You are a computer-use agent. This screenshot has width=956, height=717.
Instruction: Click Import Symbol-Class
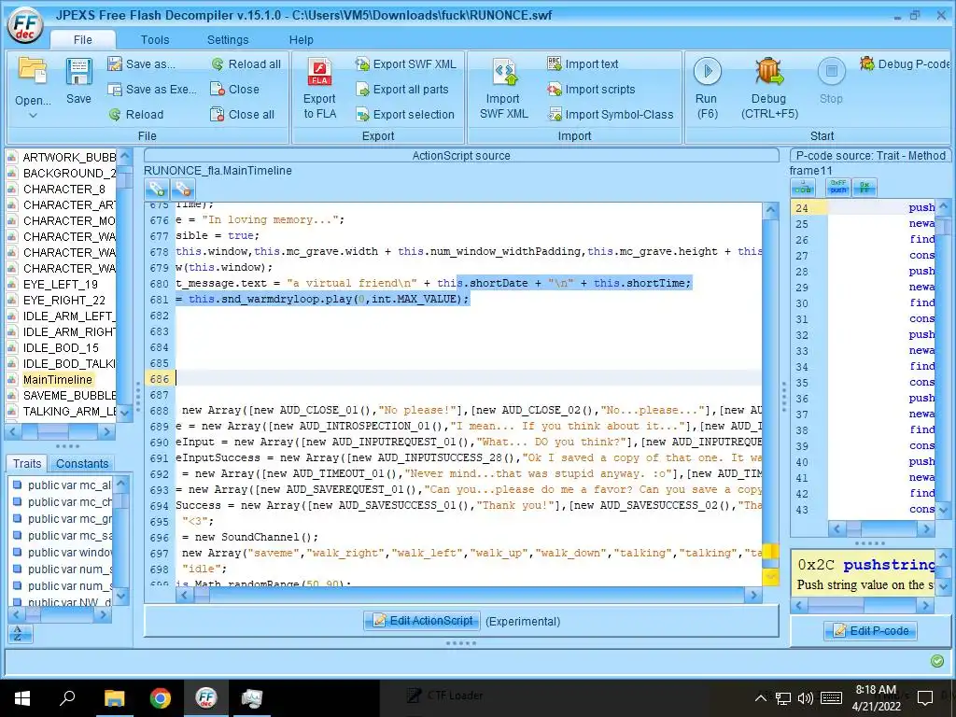tap(611, 114)
